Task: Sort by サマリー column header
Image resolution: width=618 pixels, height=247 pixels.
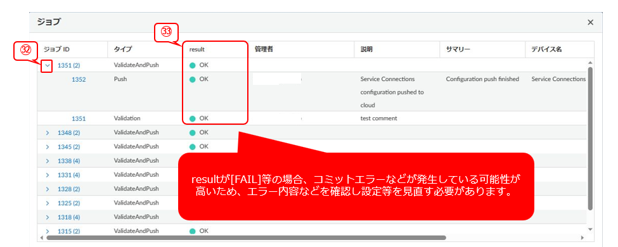Action: (x=458, y=49)
